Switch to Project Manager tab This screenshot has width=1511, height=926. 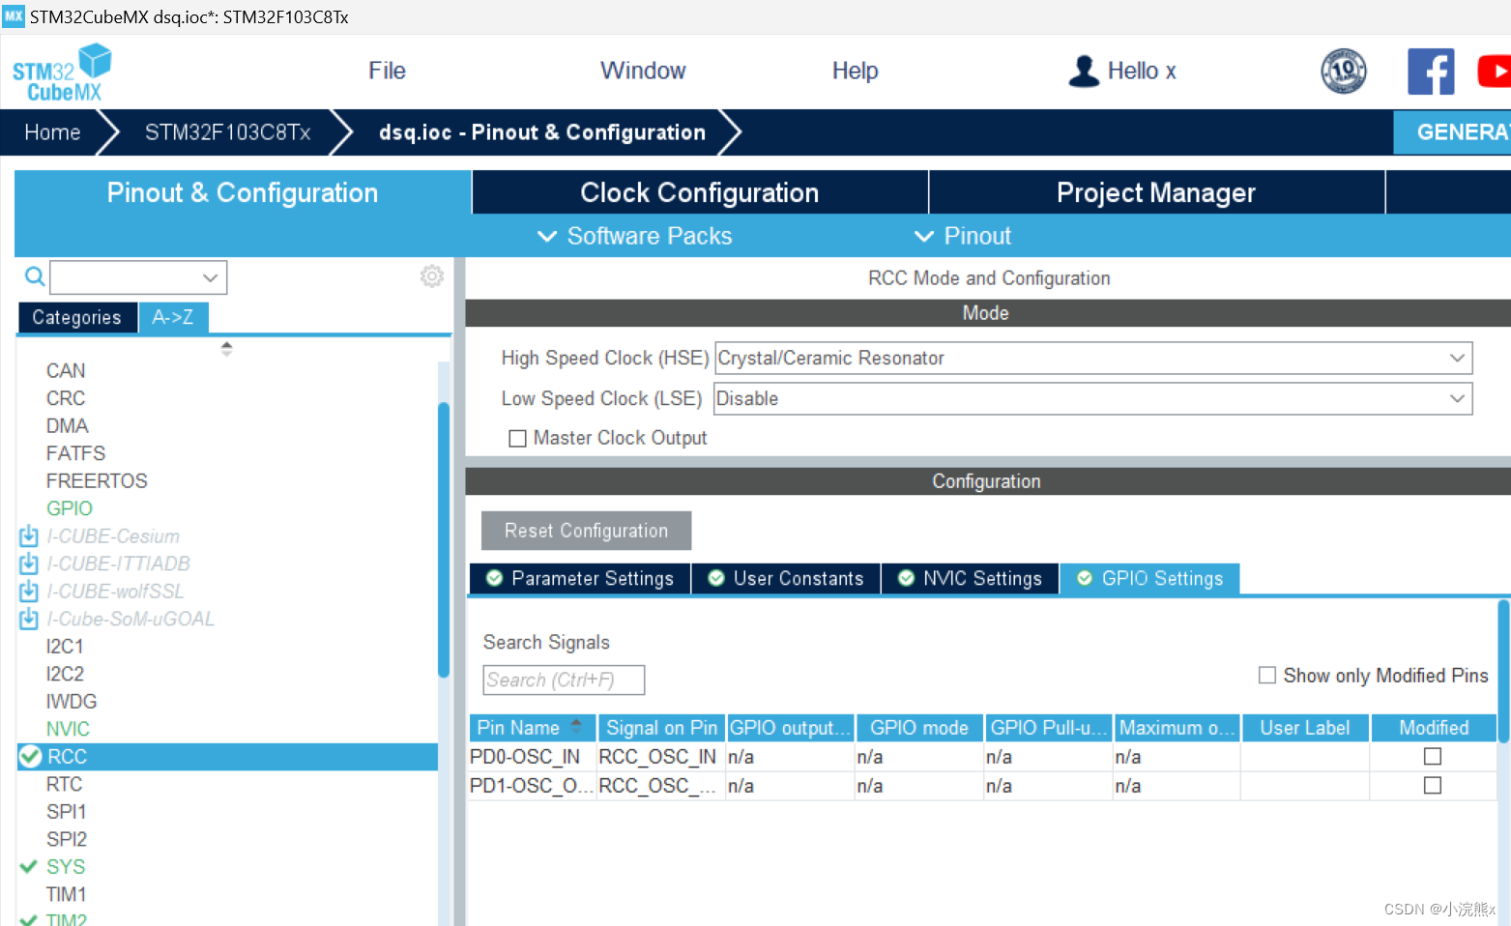(x=1156, y=192)
